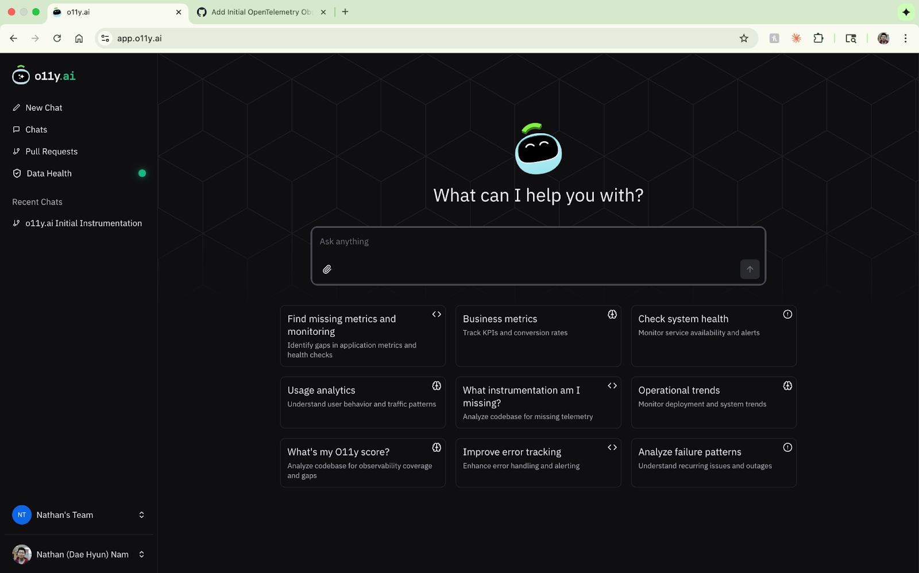The image size is (919, 573).
Task: Select the Usage analytics card
Action: tap(363, 402)
